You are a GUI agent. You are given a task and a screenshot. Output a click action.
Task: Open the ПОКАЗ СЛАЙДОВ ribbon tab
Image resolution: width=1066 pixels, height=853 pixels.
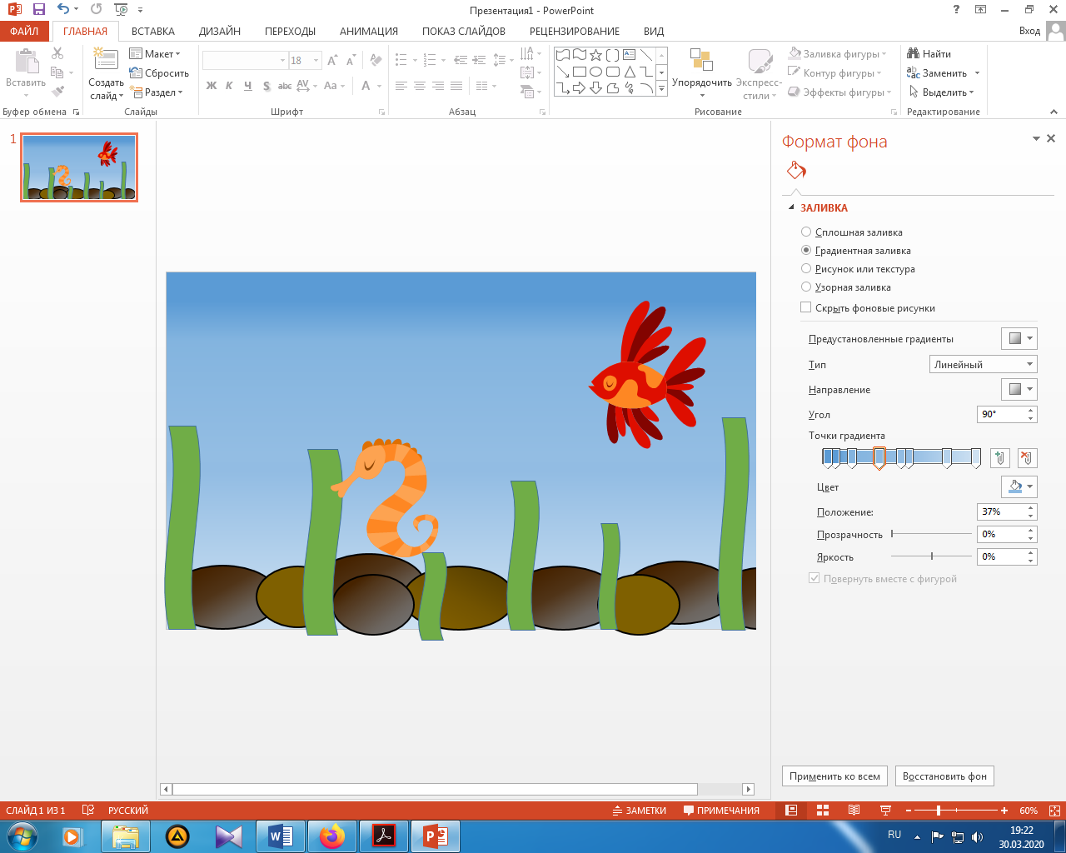(464, 32)
